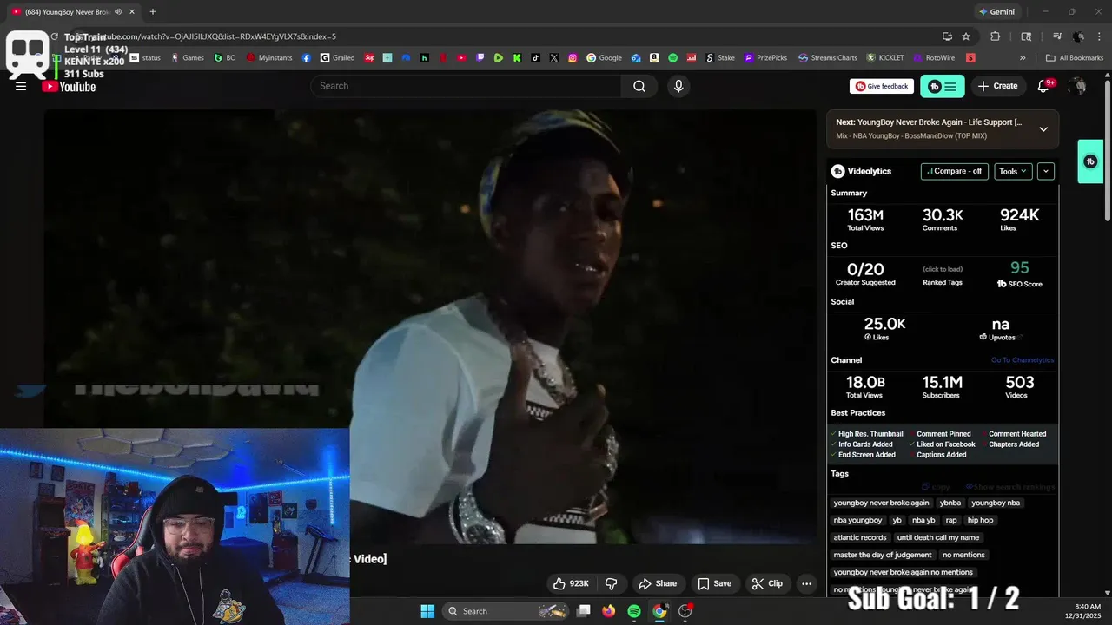Open 'status' bookmark
Image resolution: width=1112 pixels, height=625 pixels.
[x=145, y=58]
